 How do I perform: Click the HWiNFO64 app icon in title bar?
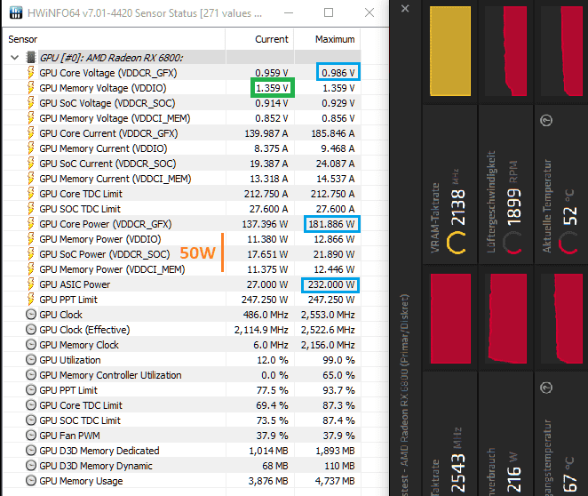pyautogui.click(x=16, y=12)
